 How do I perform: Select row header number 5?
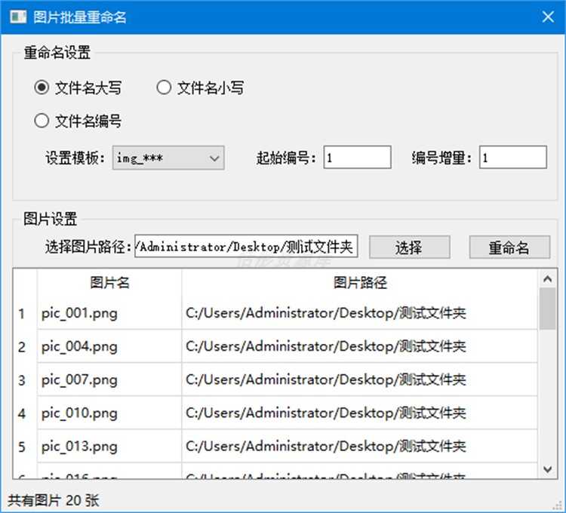tap(25, 447)
